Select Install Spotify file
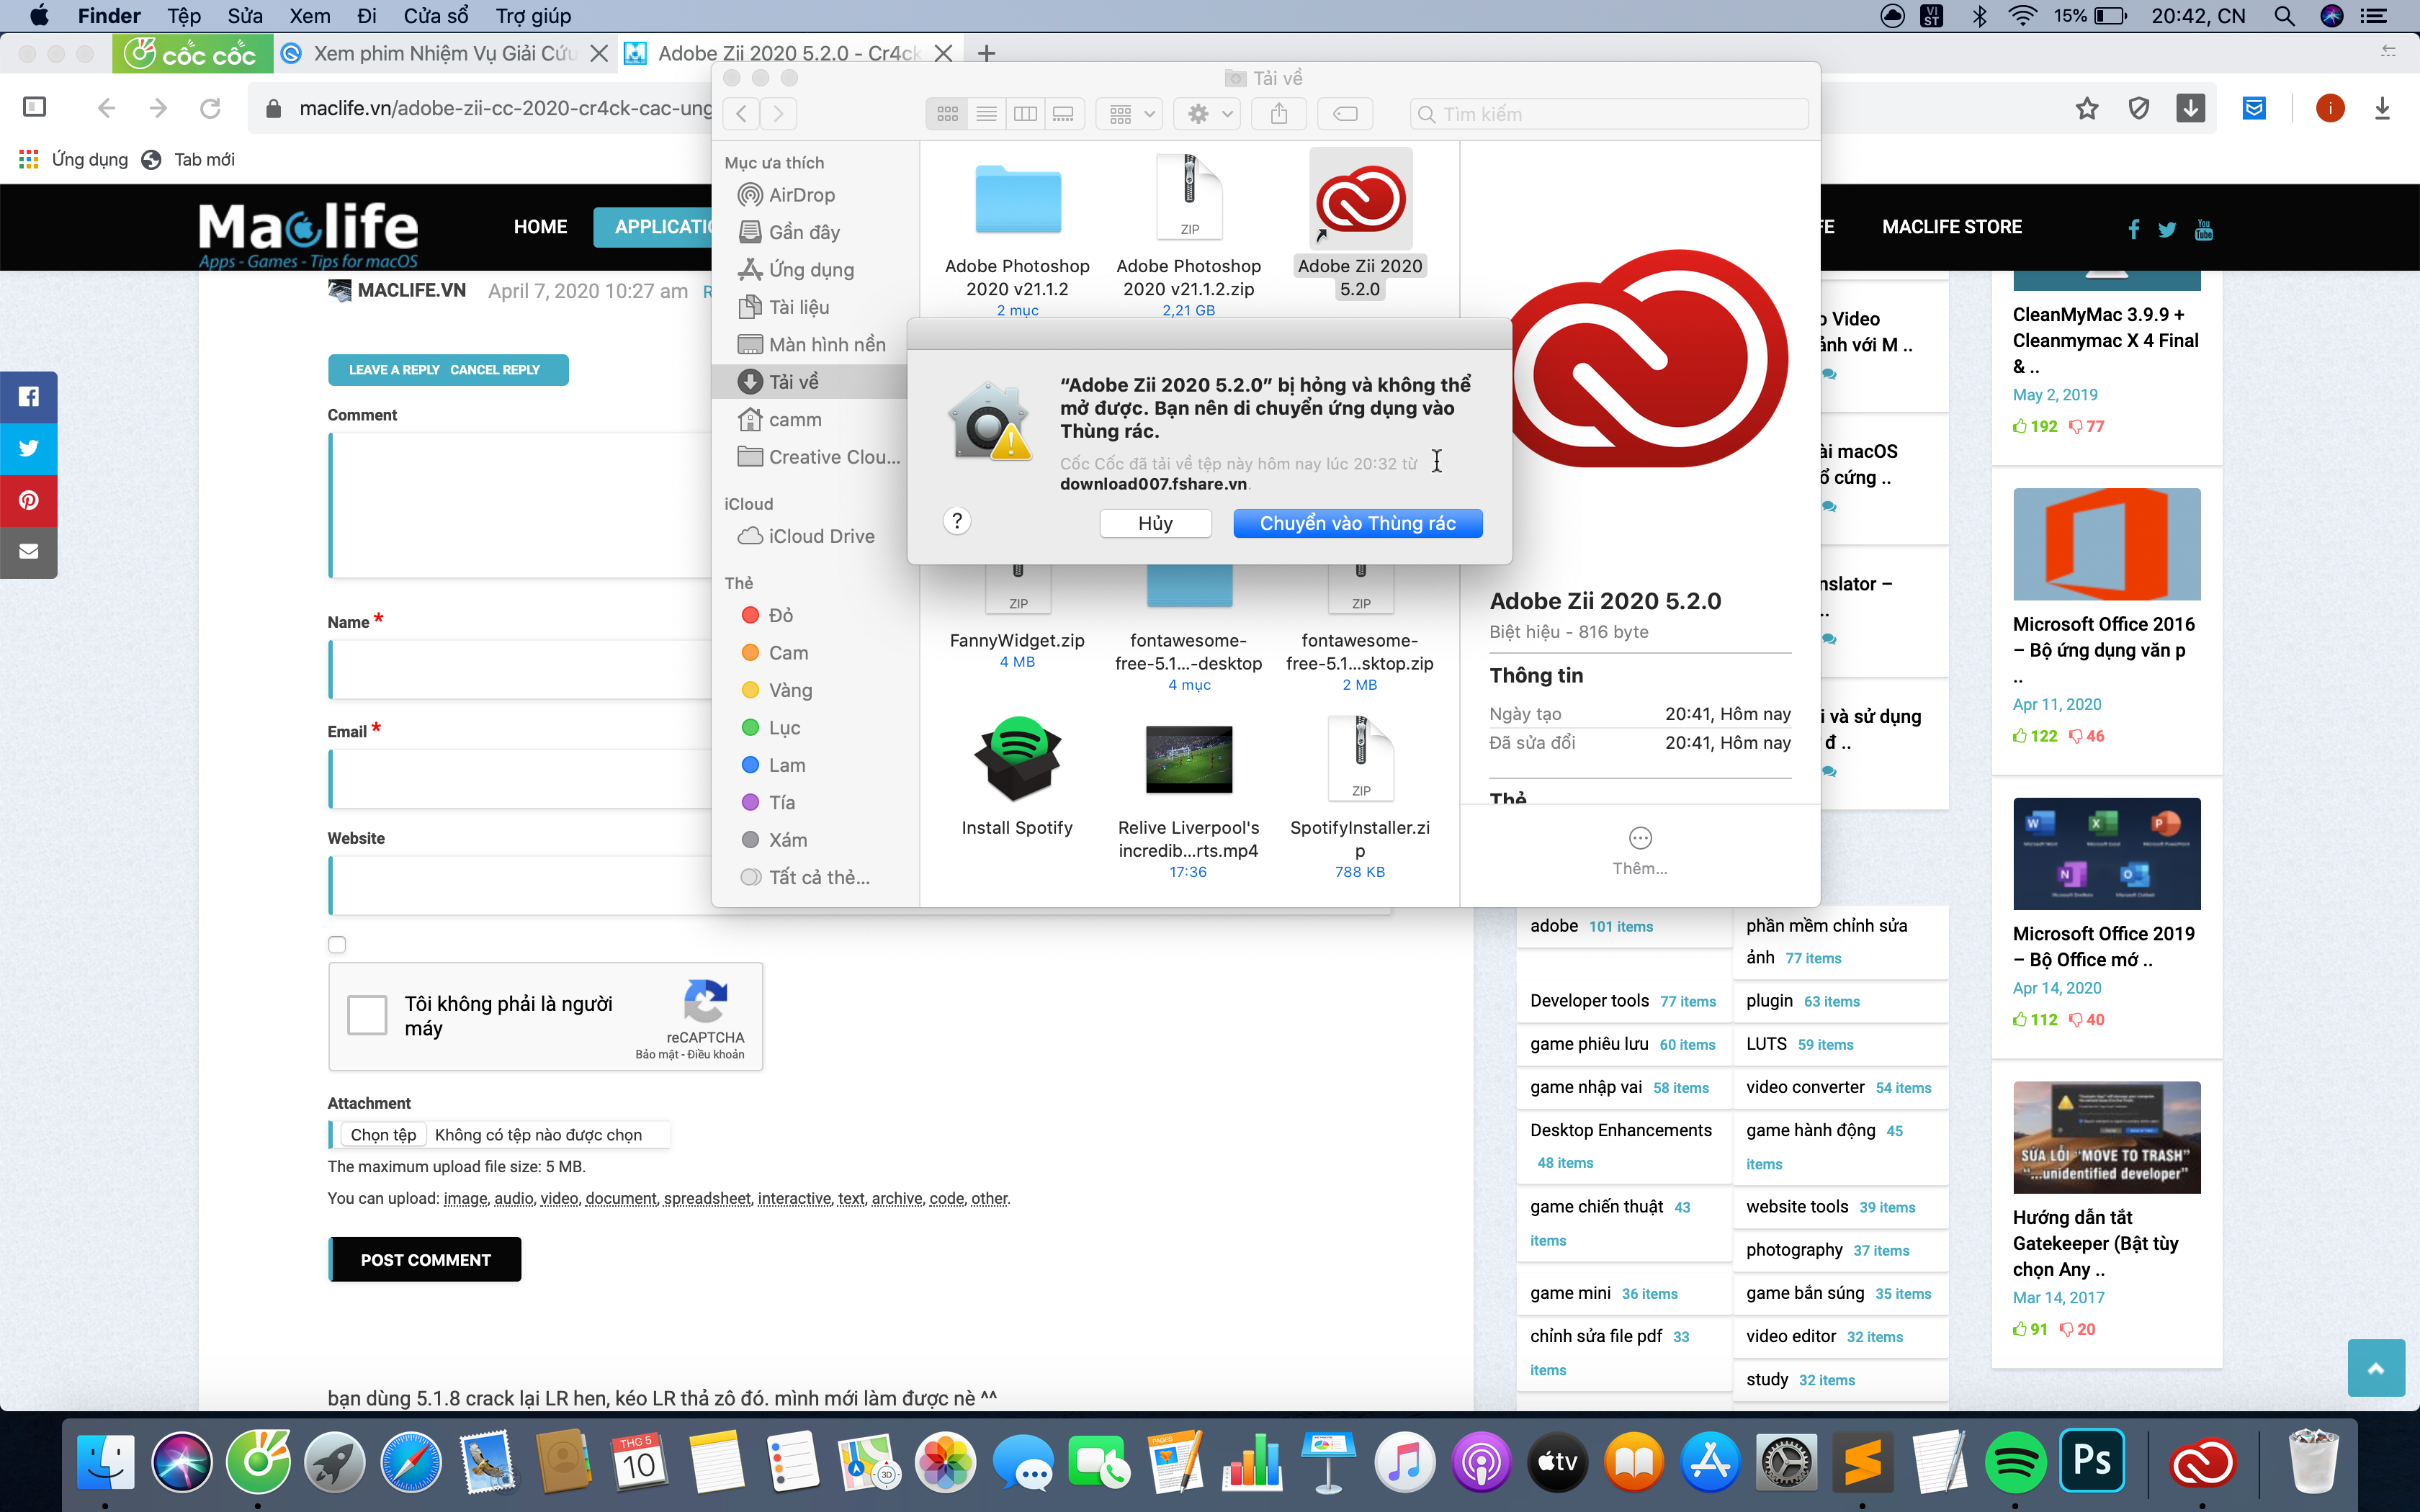The width and height of the screenshot is (2420, 1512). (x=1017, y=777)
